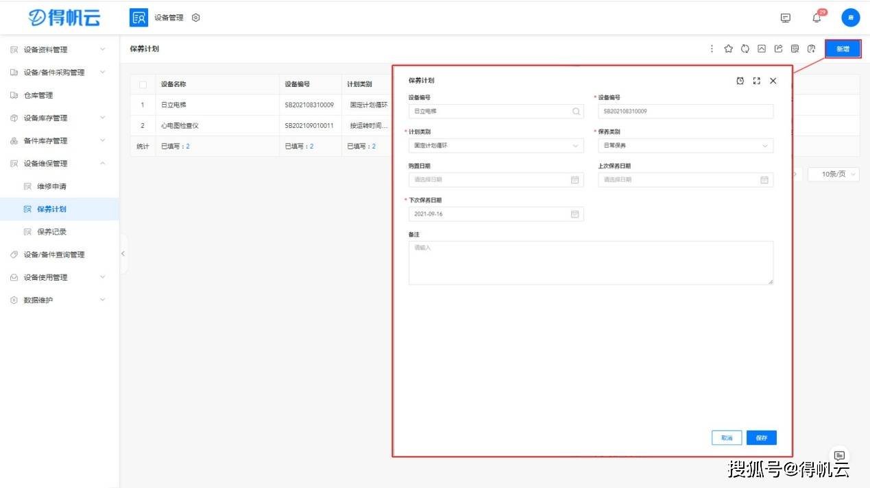The image size is (870, 488).
Task: Expand 设备资料管理 sidebar menu
Action: pos(60,50)
